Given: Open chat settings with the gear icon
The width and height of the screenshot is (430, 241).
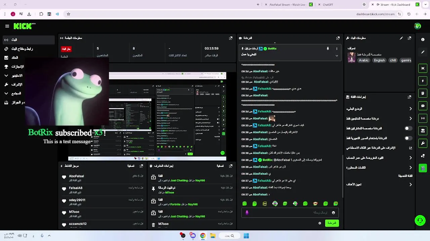Looking at the screenshot, I should click(x=320, y=223).
